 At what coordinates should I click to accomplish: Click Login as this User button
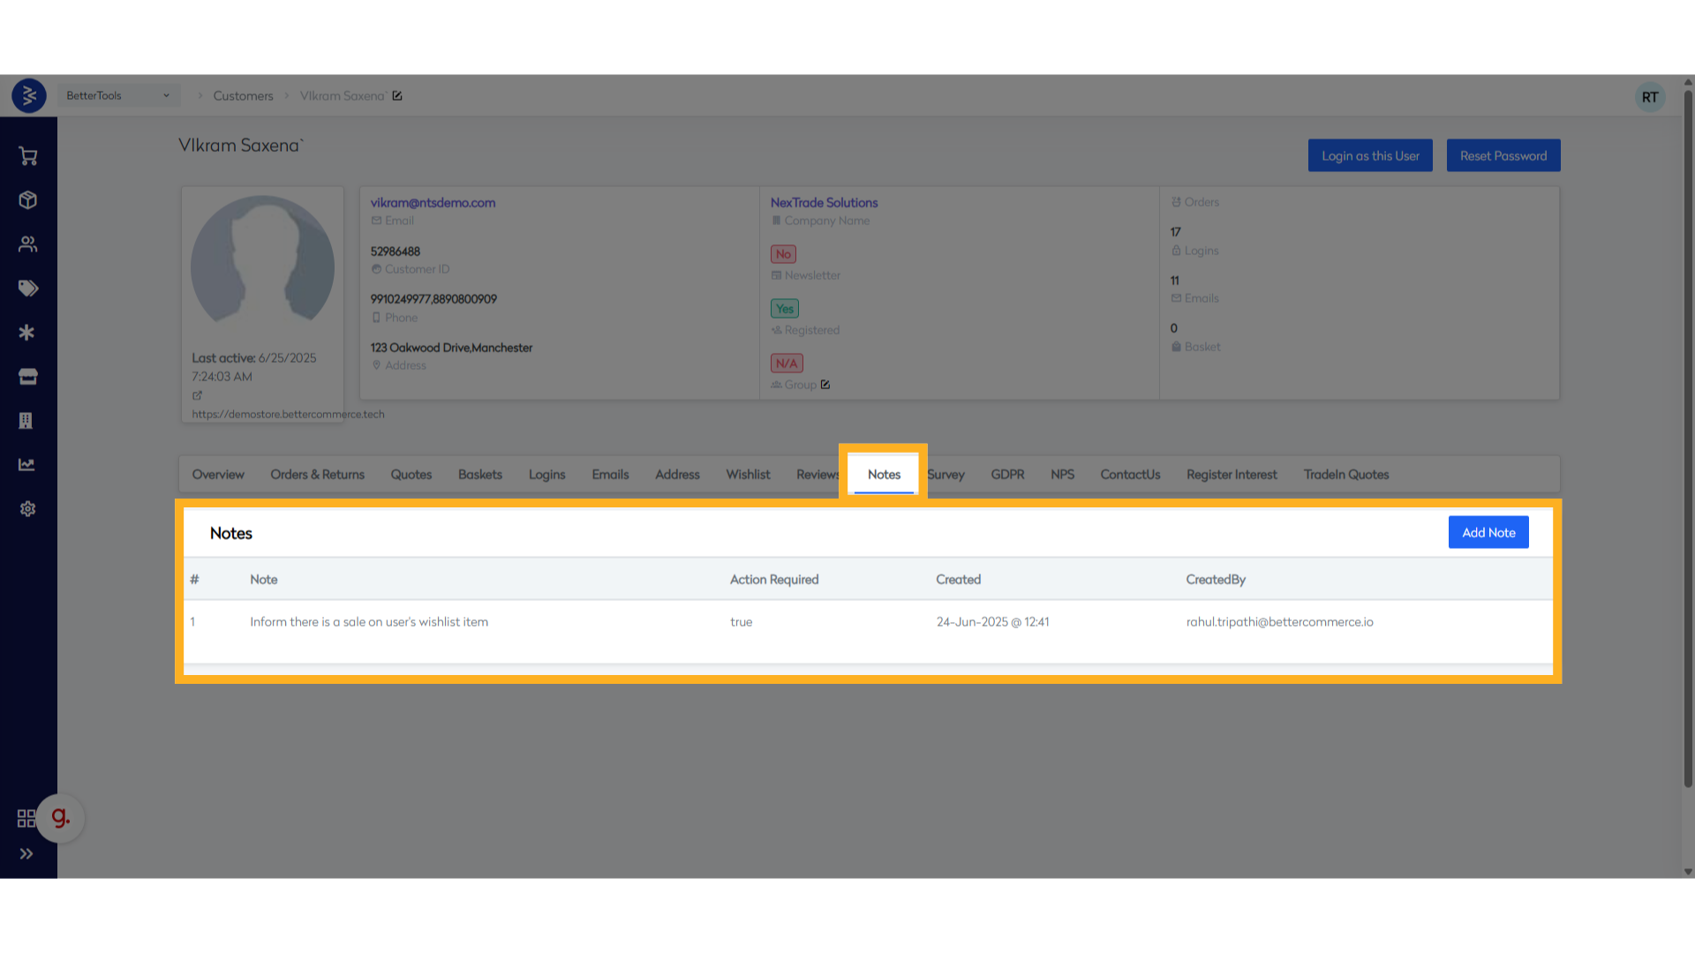1370,156
